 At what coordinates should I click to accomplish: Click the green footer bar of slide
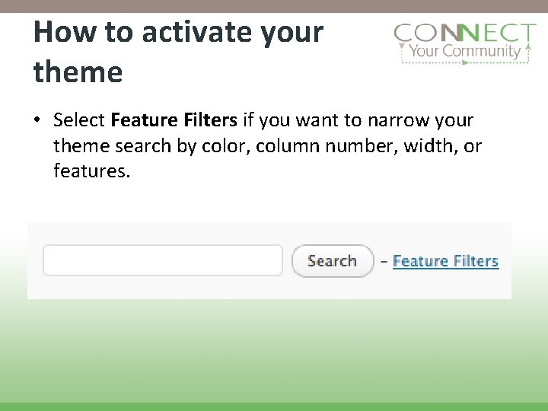point(274,406)
